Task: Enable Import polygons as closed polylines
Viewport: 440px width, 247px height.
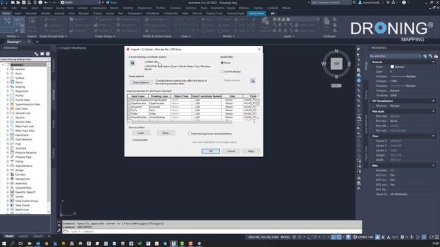Action: [190, 134]
